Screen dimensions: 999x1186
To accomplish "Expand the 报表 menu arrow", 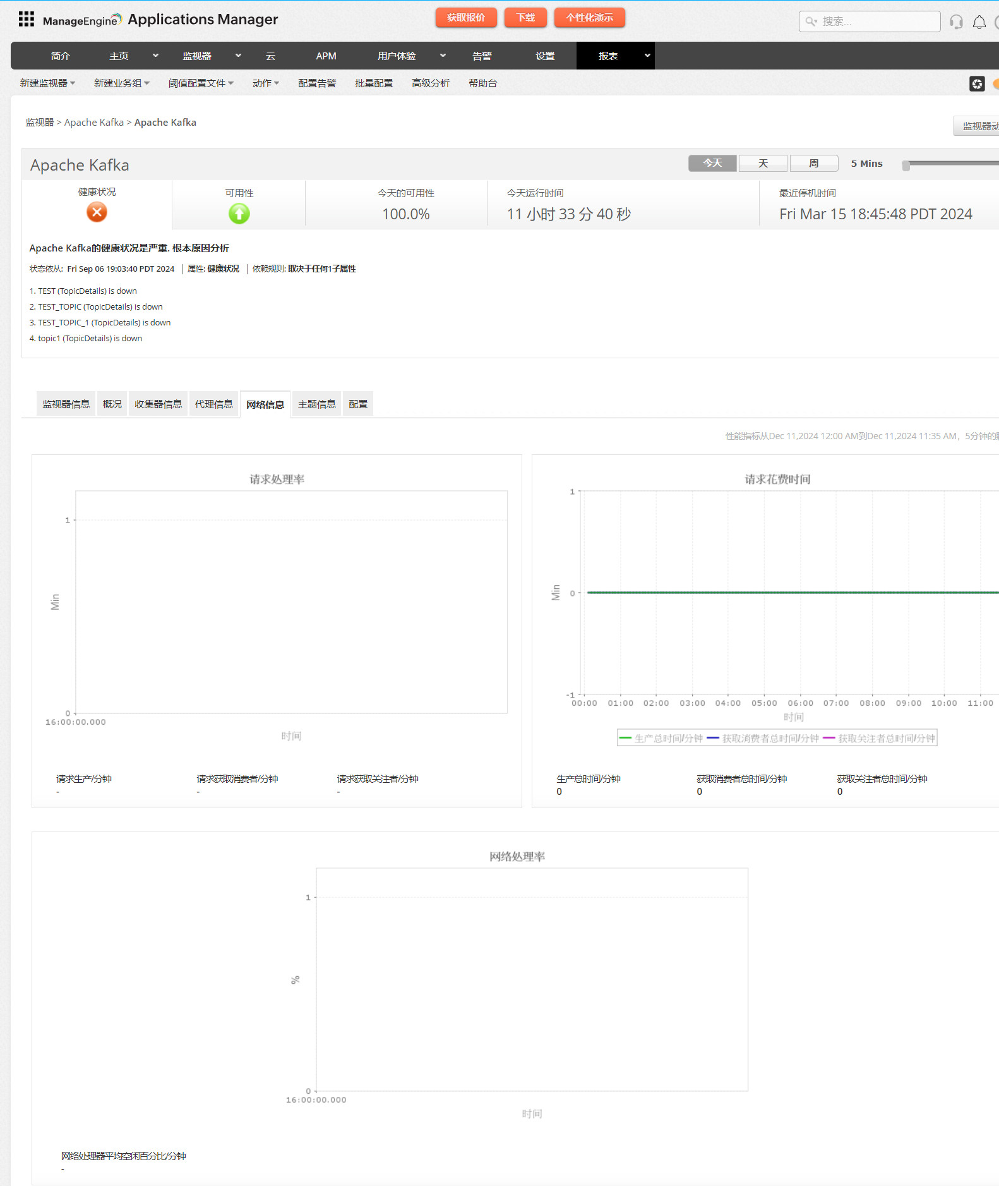I will coord(647,56).
